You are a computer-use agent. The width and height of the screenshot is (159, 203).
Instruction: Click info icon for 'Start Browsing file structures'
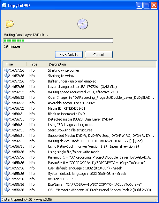click(x=7, y=130)
